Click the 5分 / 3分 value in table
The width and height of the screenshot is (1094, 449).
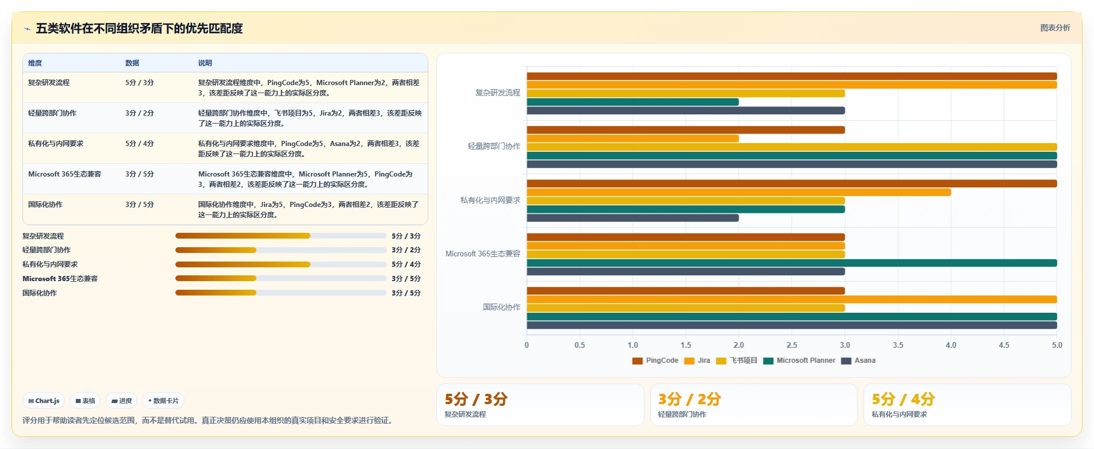click(x=140, y=83)
